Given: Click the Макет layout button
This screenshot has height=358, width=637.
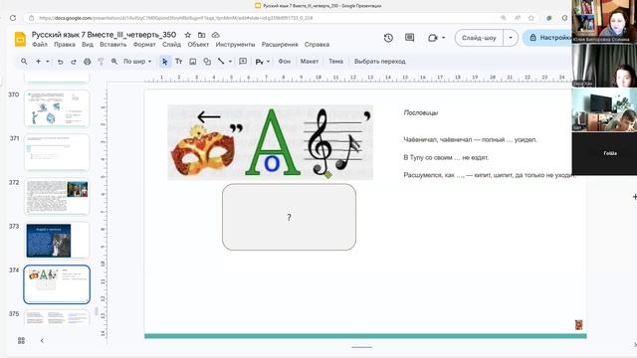Looking at the screenshot, I should 310,62.
